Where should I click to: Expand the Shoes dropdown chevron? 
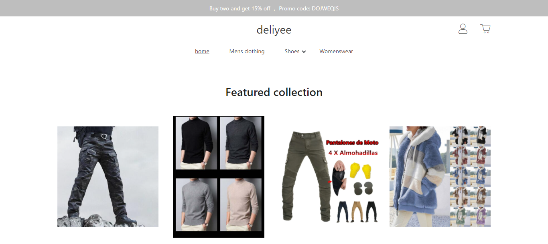(304, 52)
